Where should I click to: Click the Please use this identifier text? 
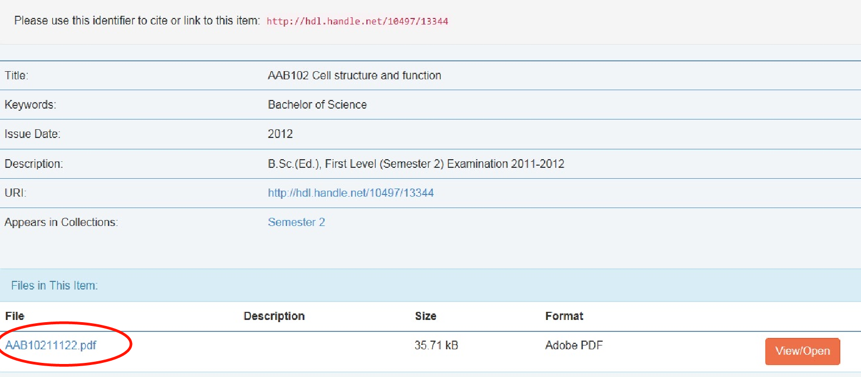point(137,21)
